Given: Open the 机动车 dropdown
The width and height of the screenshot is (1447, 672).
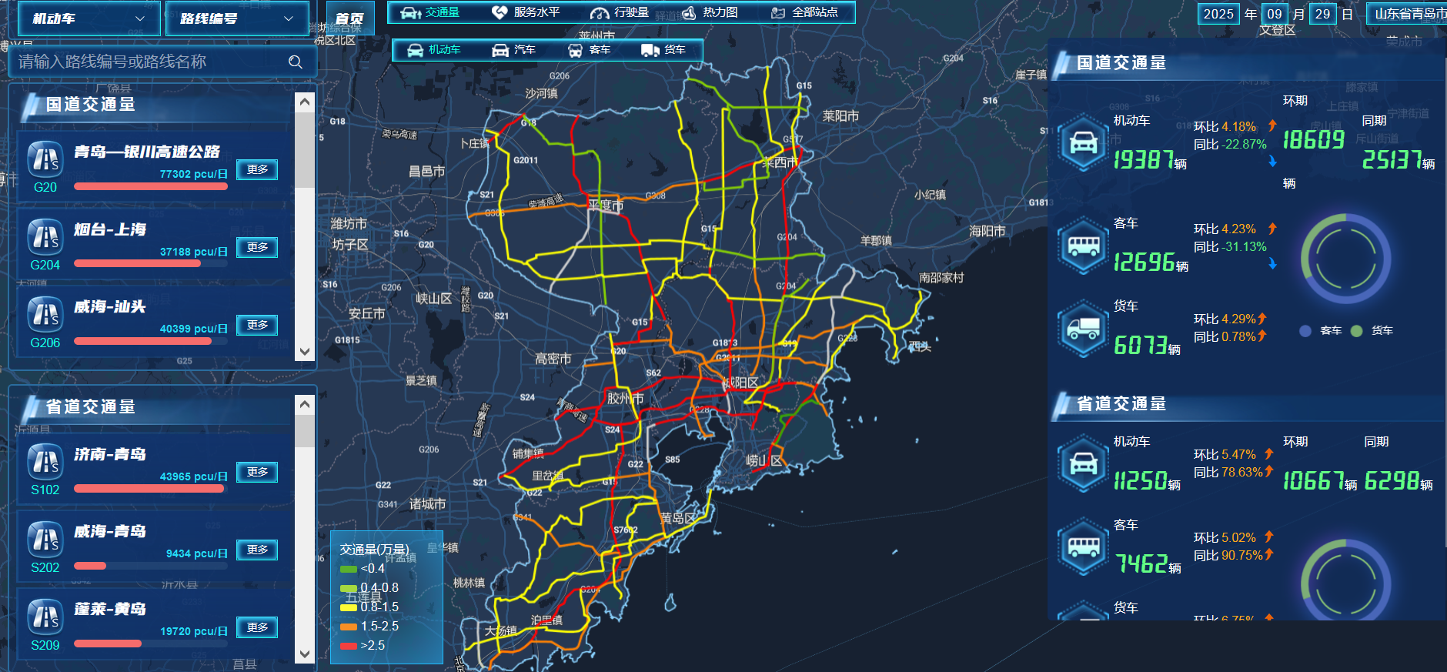Looking at the screenshot, I should [88, 18].
